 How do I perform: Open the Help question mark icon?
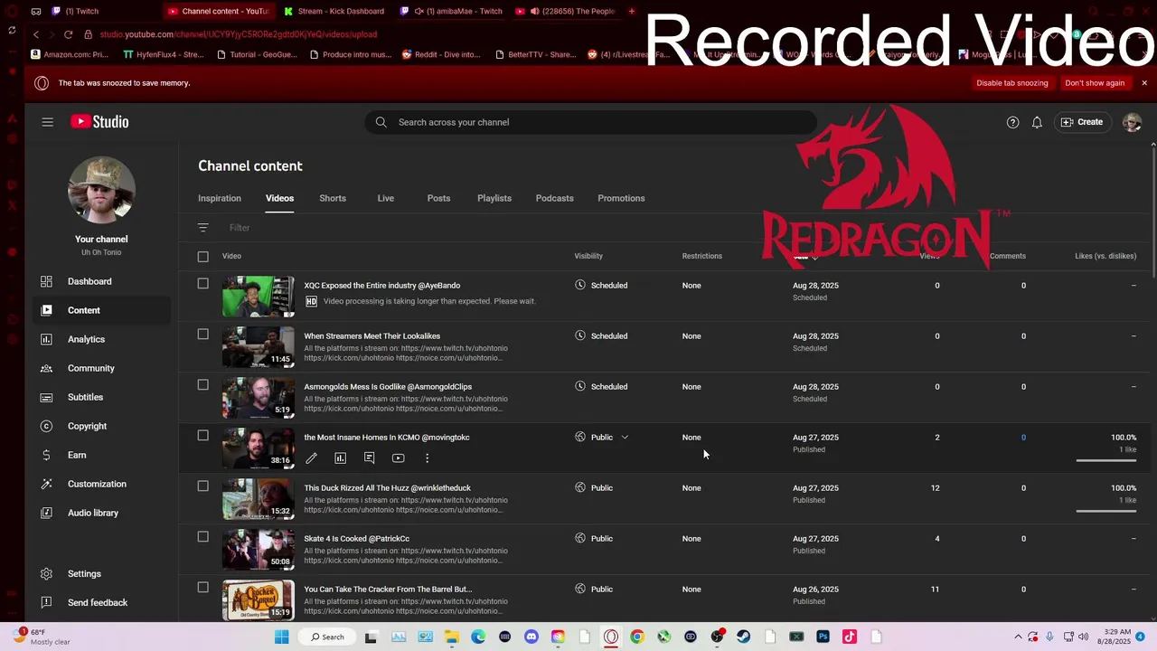[1012, 122]
